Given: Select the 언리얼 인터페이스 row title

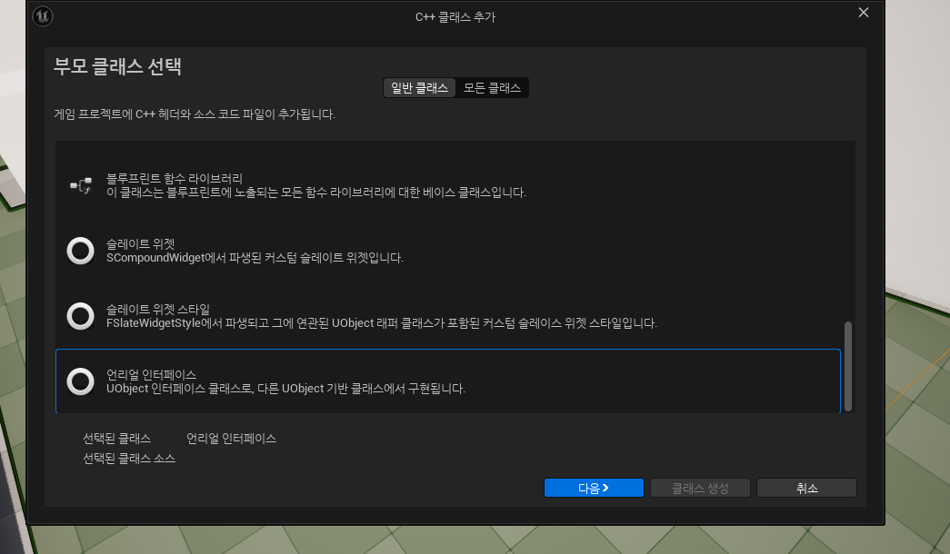Looking at the screenshot, I should coord(152,375).
